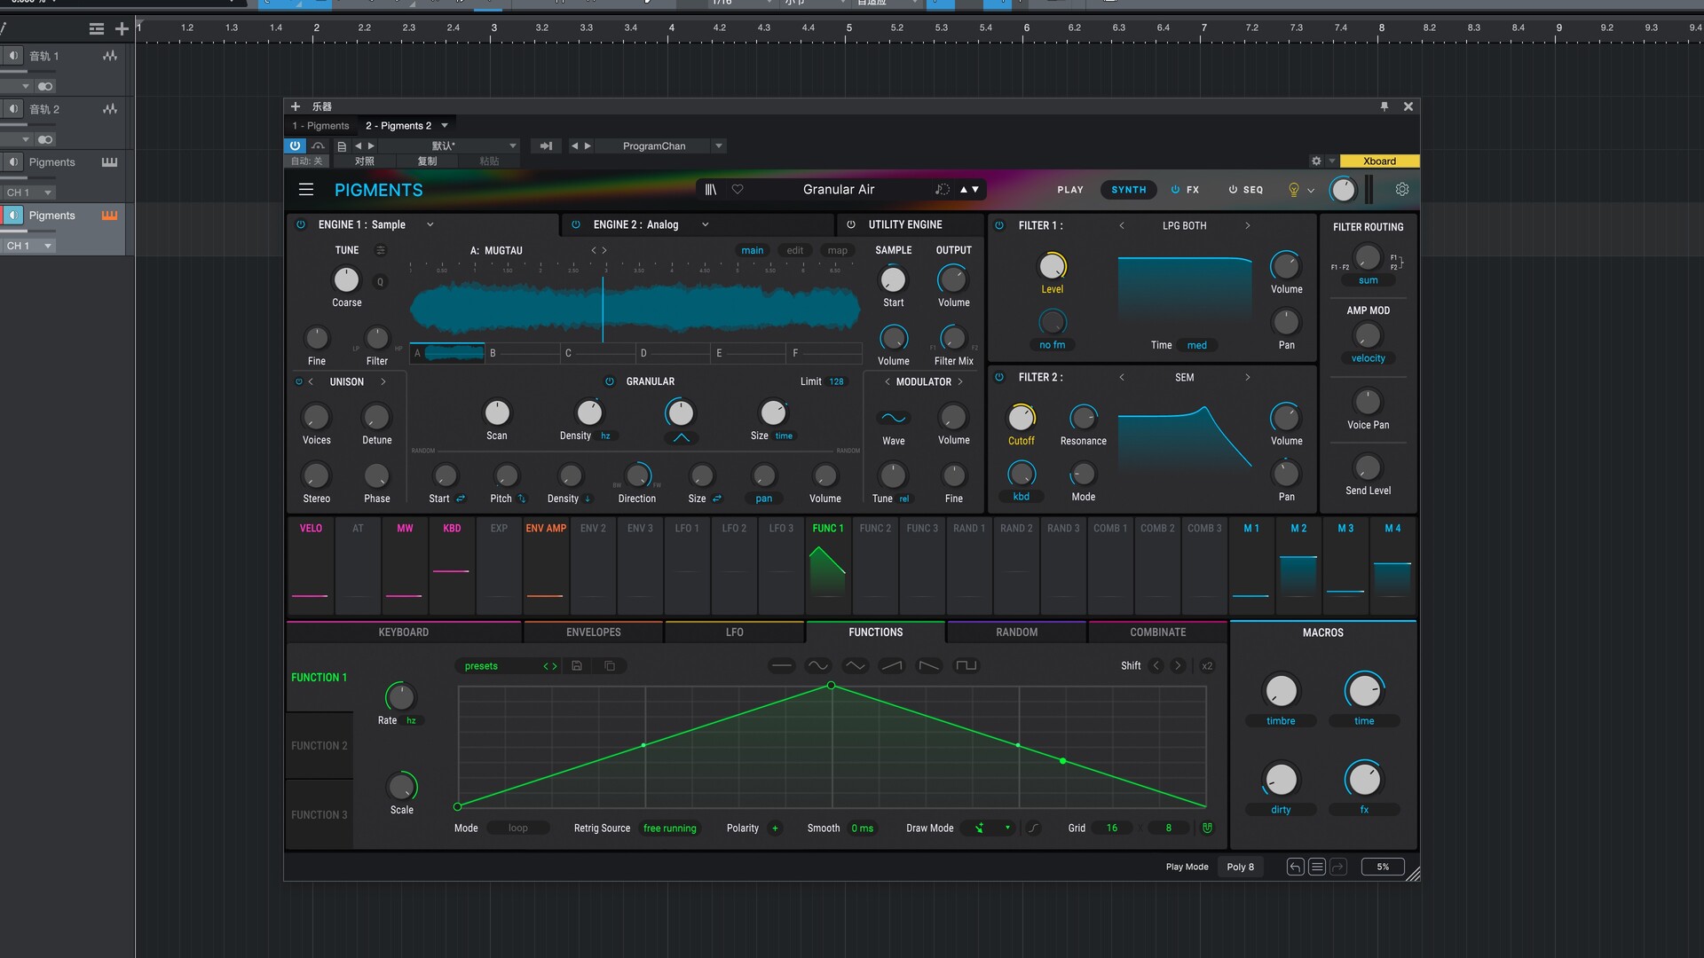Switch to the COMBINATE tab
The height and width of the screenshot is (958, 1704).
tap(1158, 632)
